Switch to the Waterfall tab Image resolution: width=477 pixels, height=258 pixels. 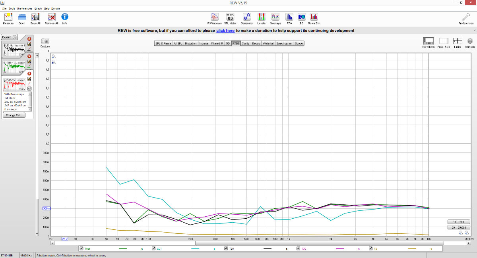pyautogui.click(x=268, y=43)
